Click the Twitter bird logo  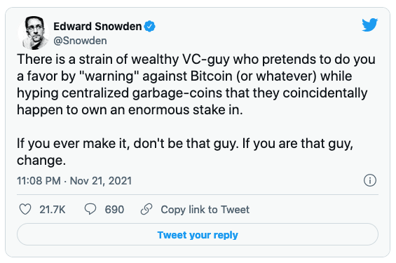369,25
